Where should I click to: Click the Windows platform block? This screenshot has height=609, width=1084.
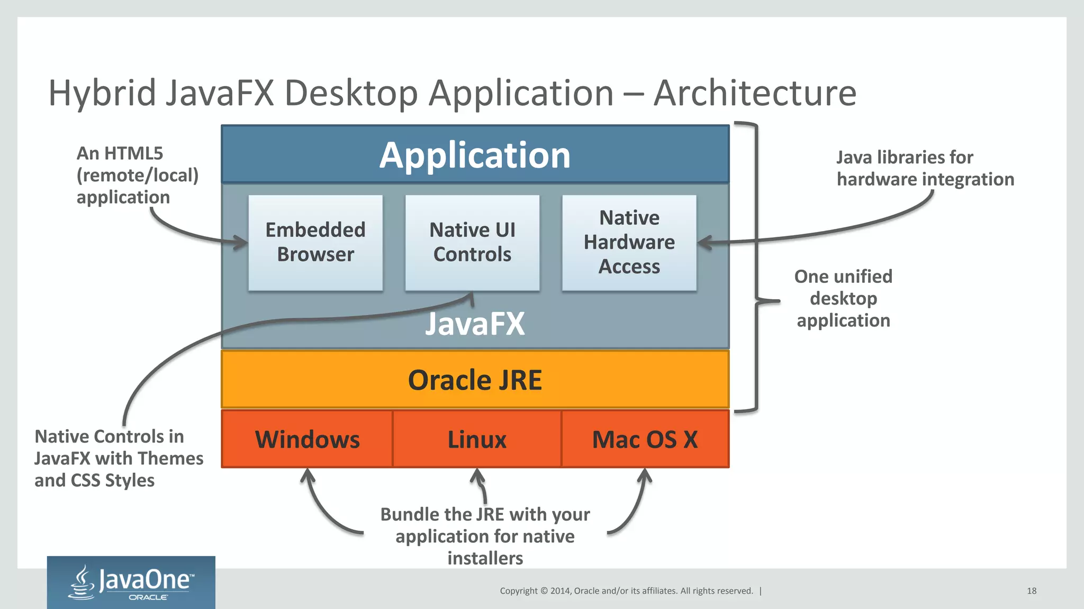tap(308, 439)
